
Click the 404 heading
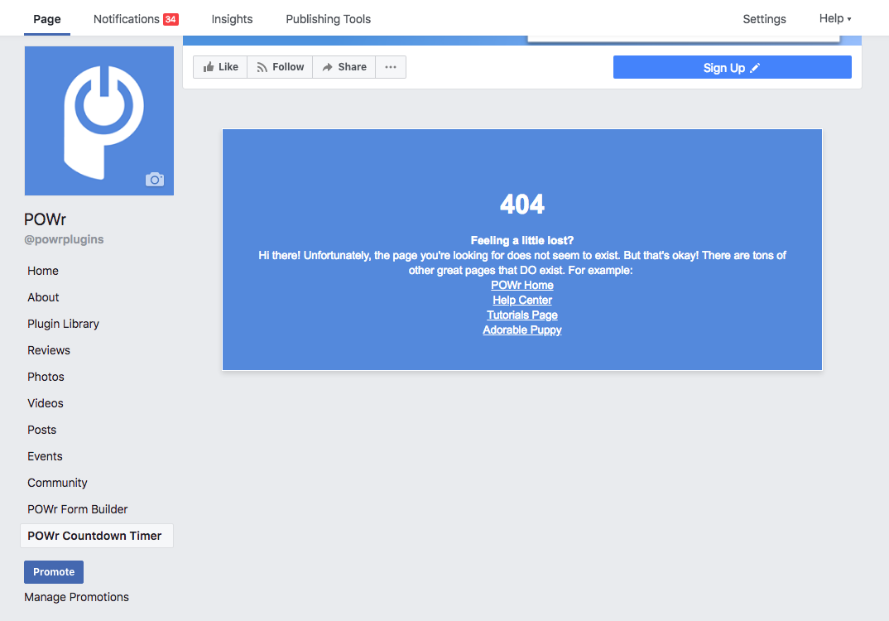point(522,205)
